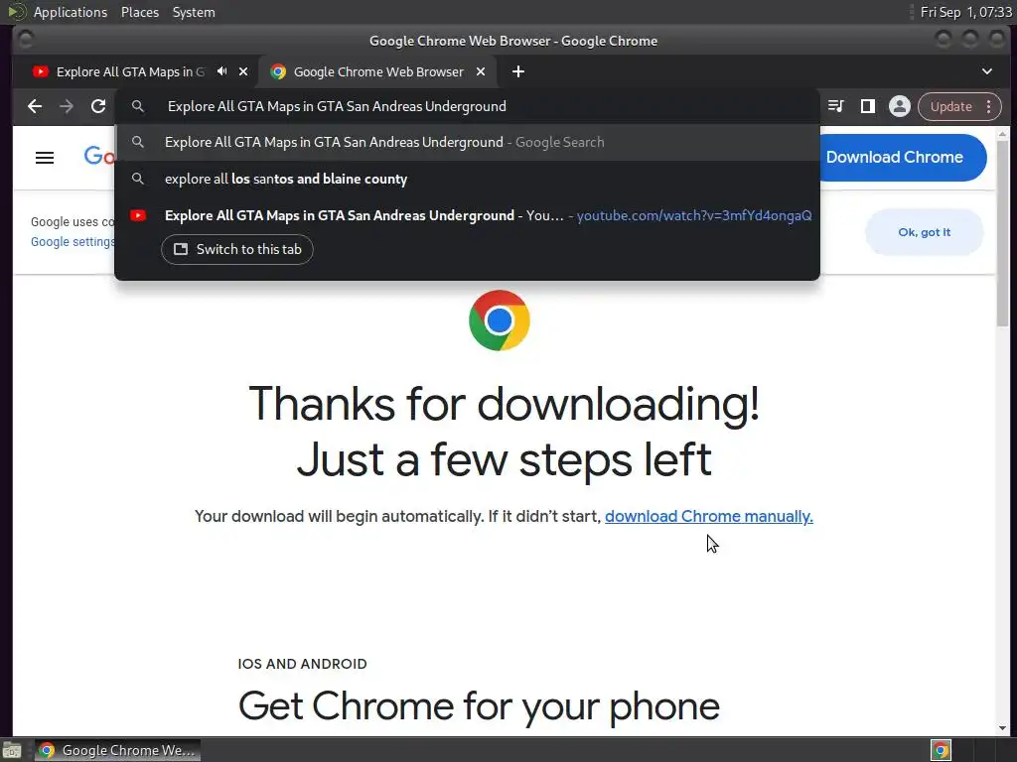Open a new tab with the plus button
Viewport: 1017px width, 762px height.
[x=518, y=71]
